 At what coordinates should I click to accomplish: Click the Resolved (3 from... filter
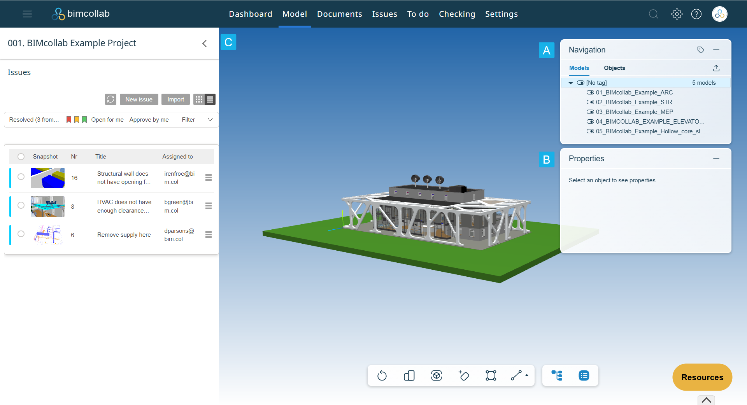pyautogui.click(x=34, y=120)
